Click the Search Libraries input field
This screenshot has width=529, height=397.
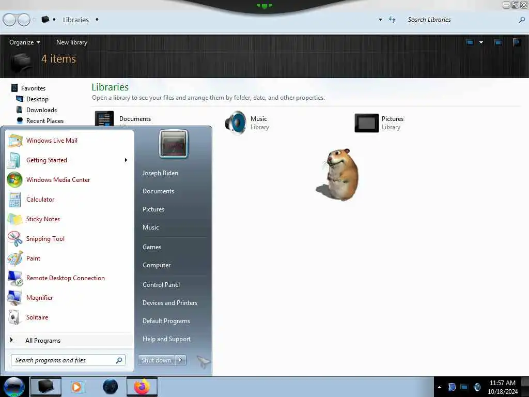click(x=460, y=20)
